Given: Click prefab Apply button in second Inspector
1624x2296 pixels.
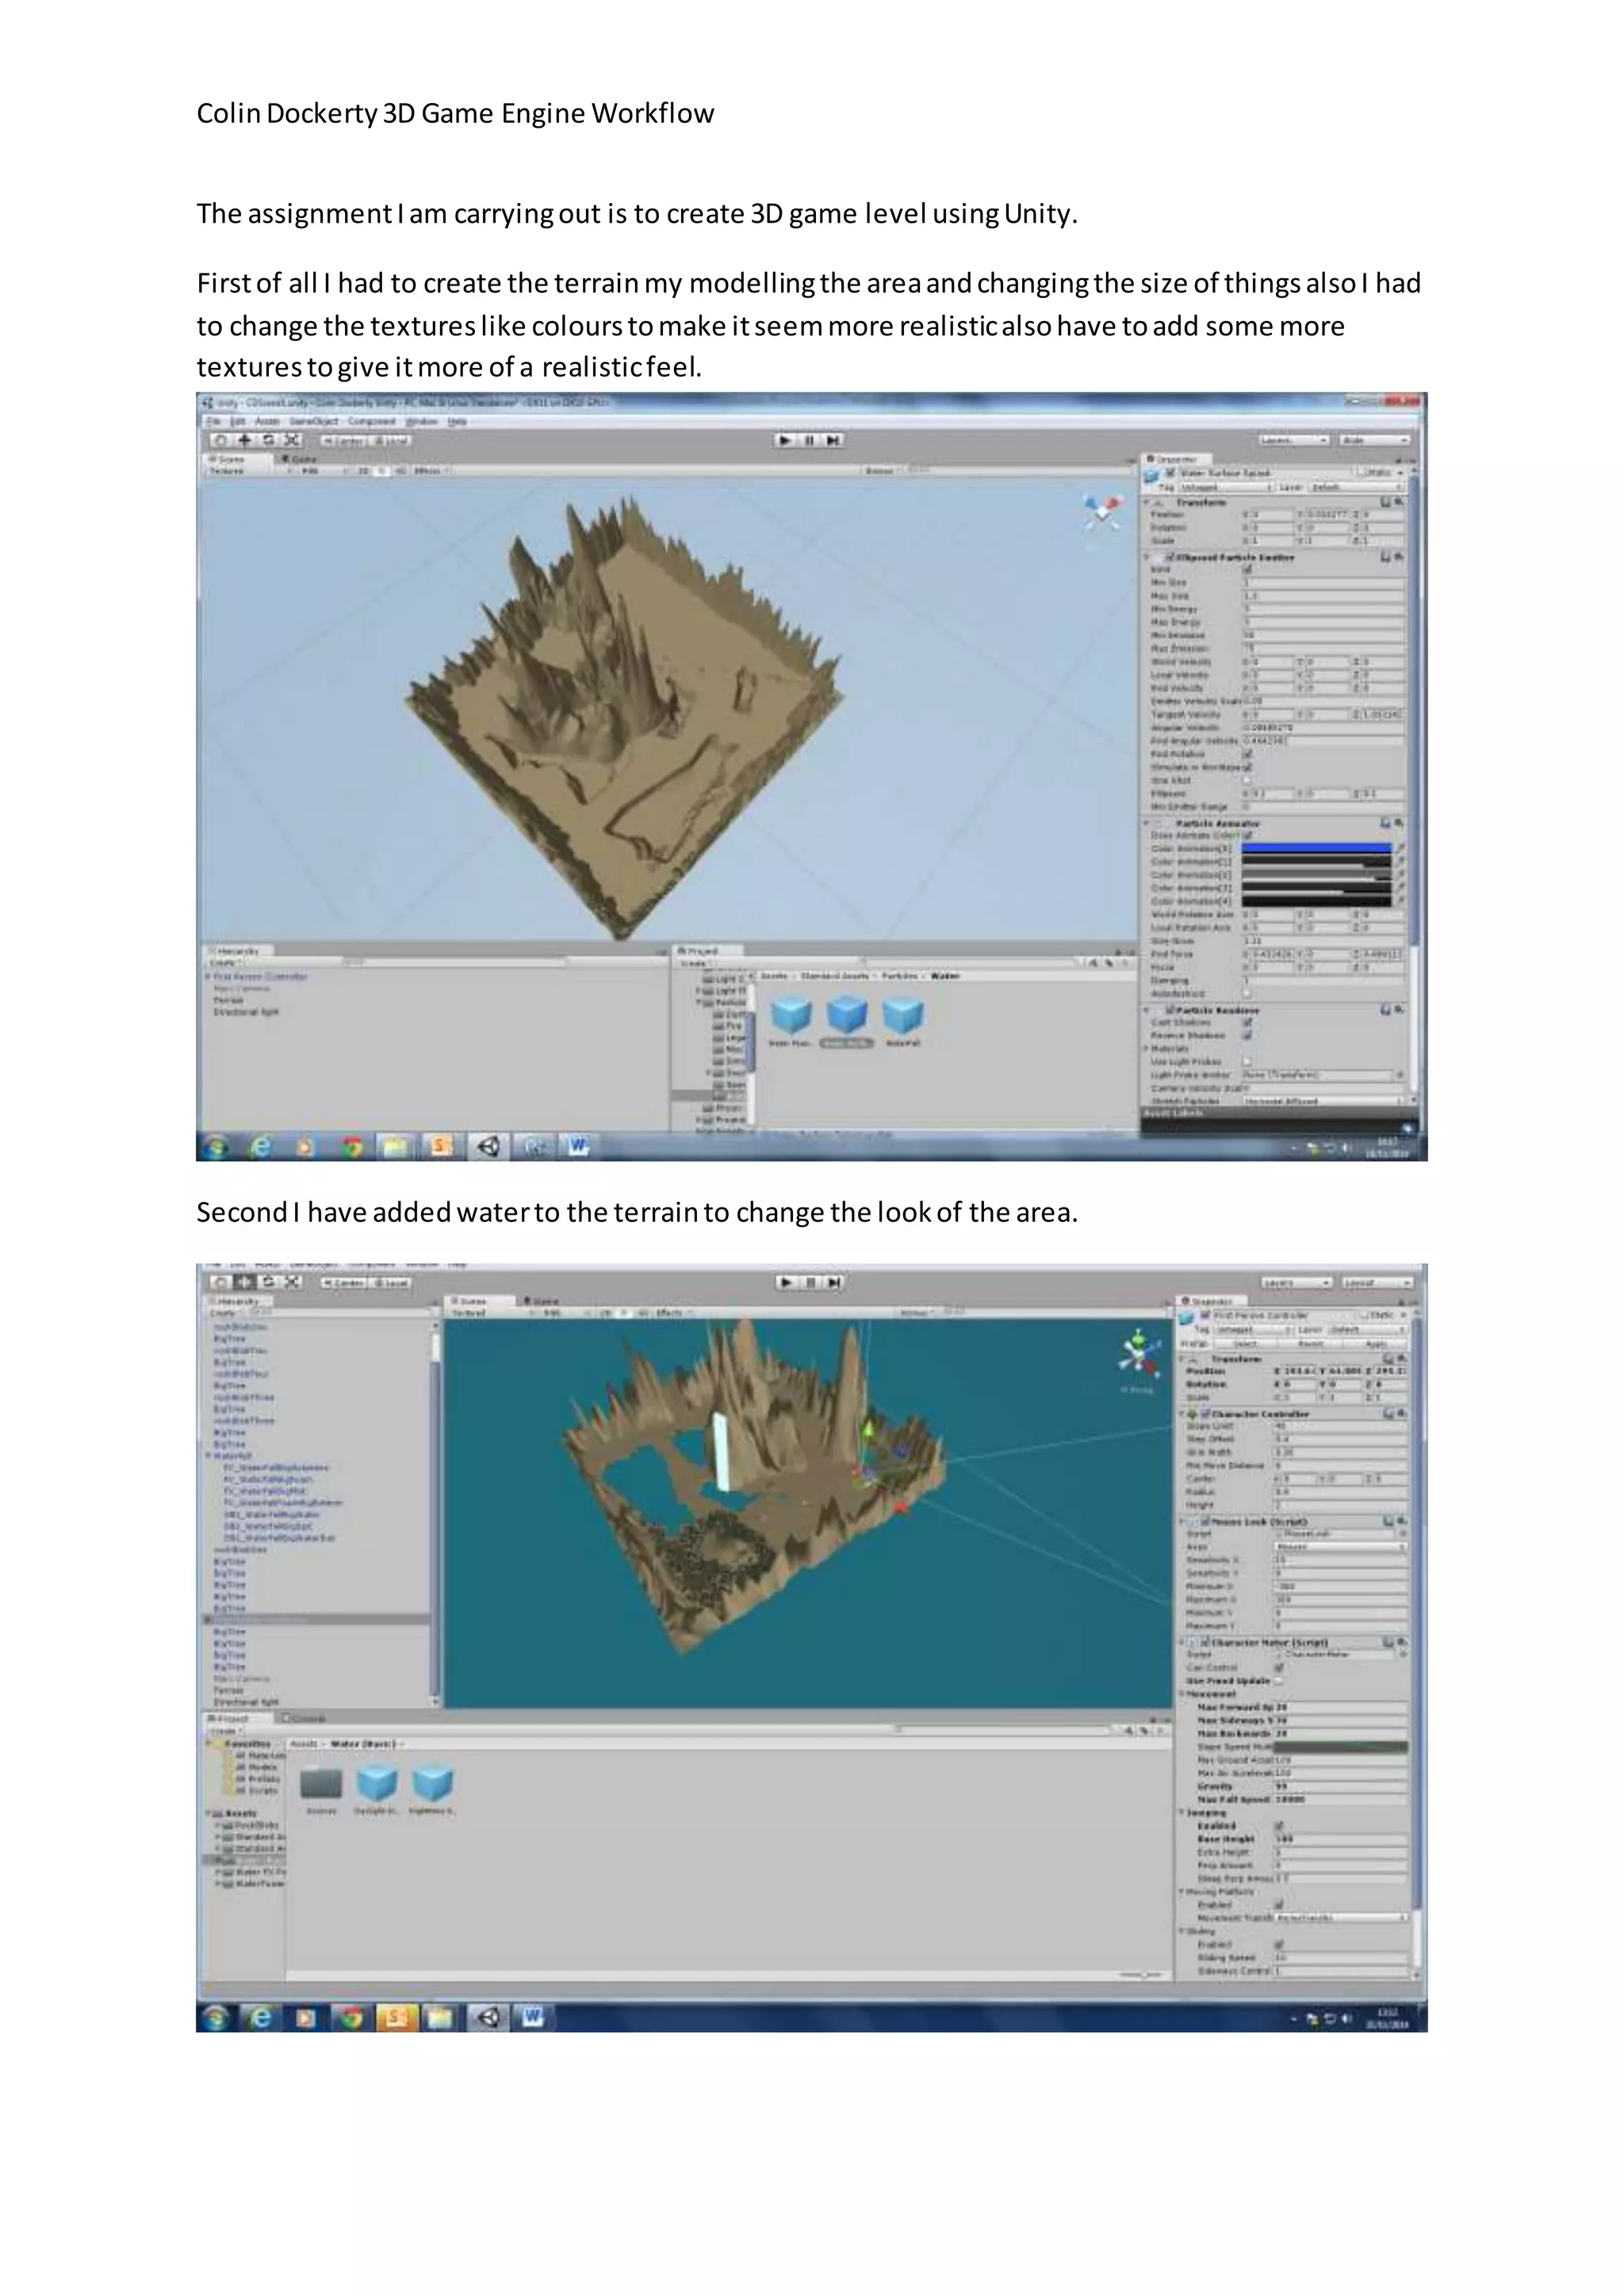Looking at the screenshot, I should (x=1376, y=1344).
